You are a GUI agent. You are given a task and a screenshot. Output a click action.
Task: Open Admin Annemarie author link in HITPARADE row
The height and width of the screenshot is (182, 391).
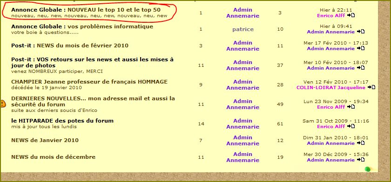[243, 123]
